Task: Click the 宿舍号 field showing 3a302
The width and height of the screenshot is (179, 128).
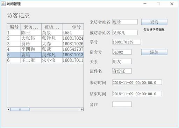Action: 122,52
